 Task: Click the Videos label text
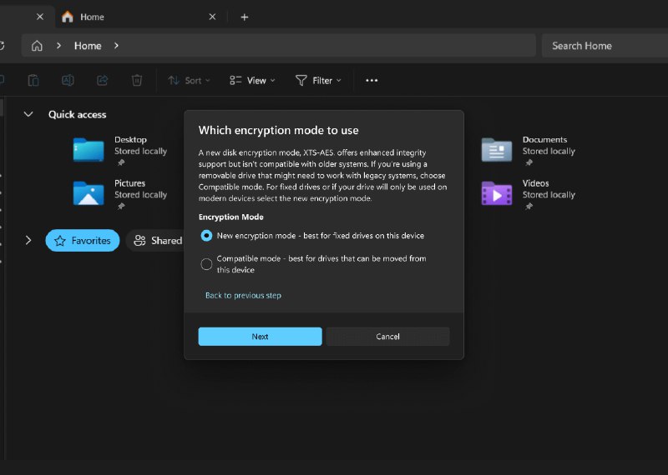(x=535, y=183)
